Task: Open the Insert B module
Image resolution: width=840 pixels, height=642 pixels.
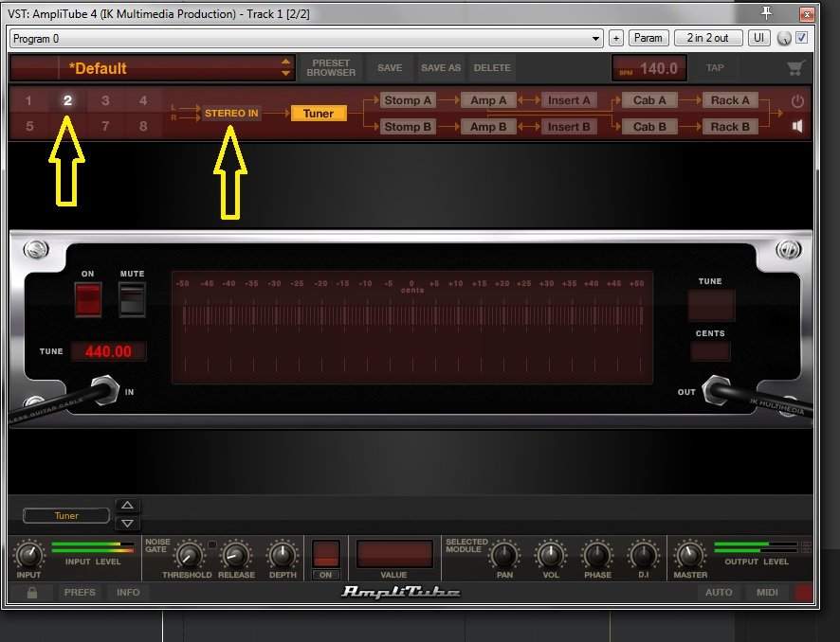Action: point(569,127)
